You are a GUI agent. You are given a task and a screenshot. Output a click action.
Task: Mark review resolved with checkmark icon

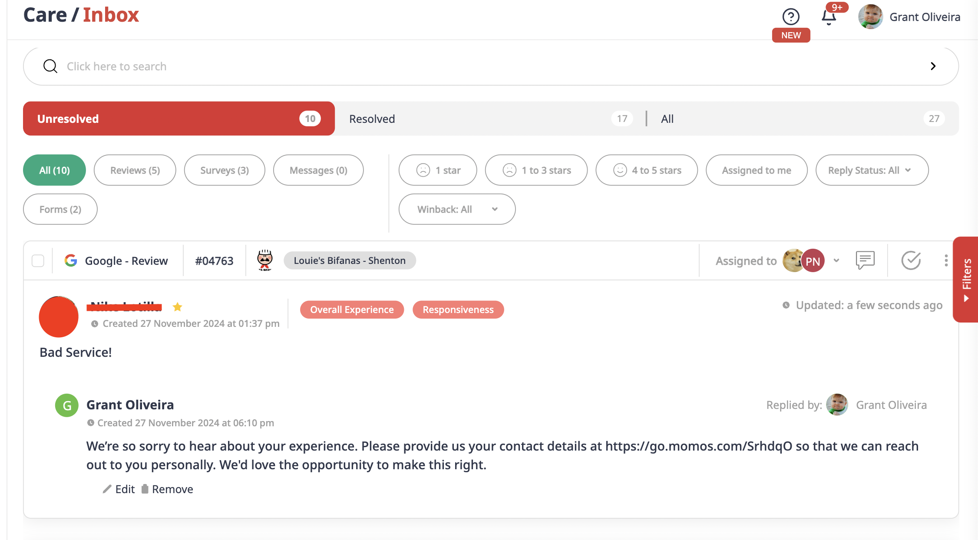pyautogui.click(x=911, y=260)
